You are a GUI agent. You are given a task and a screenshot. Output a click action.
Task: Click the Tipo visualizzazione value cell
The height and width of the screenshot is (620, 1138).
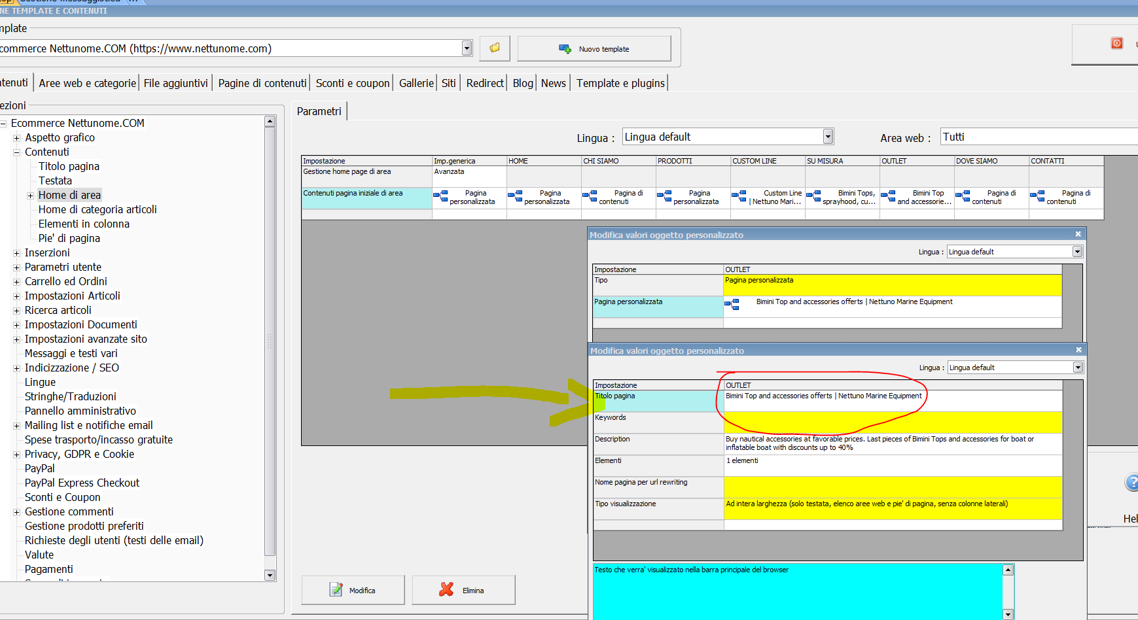click(893, 509)
